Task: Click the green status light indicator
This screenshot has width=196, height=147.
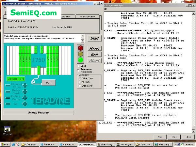Action: [x=80, y=60]
